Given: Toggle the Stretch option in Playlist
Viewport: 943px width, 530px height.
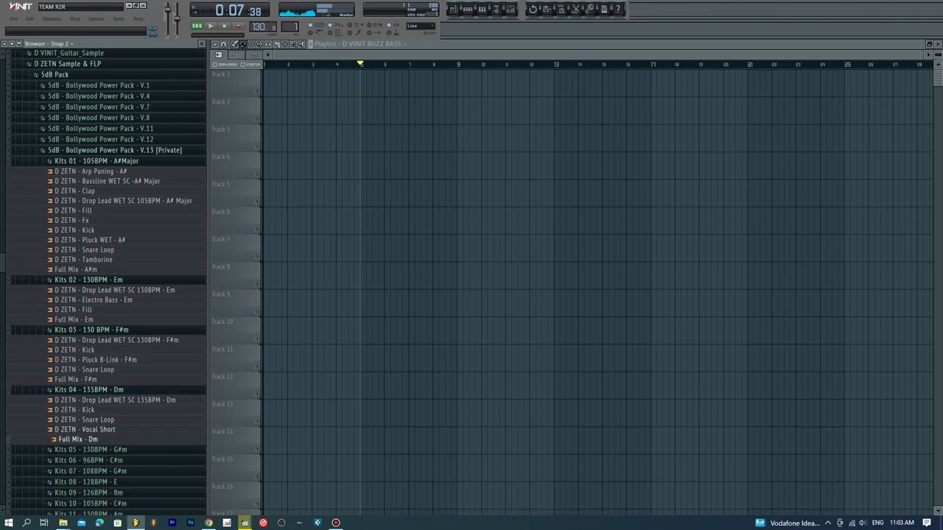Looking at the screenshot, I should click(x=251, y=64).
